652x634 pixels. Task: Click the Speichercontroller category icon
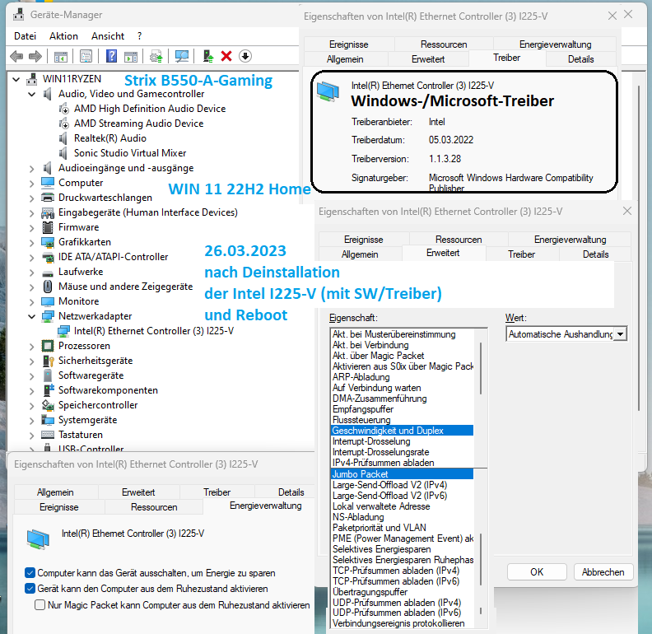coord(48,405)
